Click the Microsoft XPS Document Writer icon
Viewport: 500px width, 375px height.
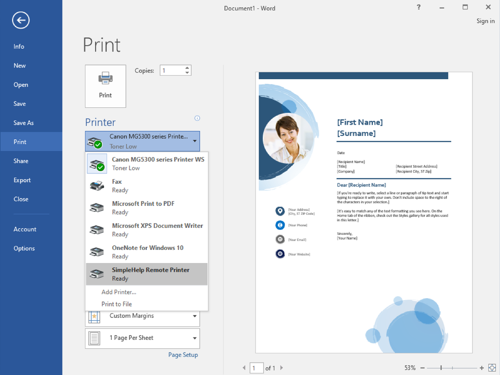(x=97, y=230)
